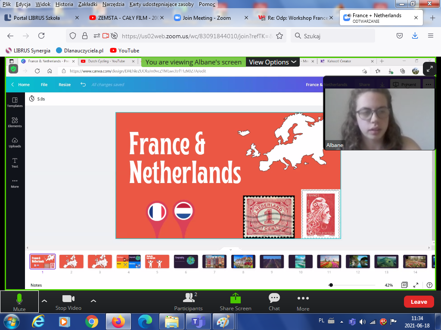Select the Canva Text tool

(15, 163)
